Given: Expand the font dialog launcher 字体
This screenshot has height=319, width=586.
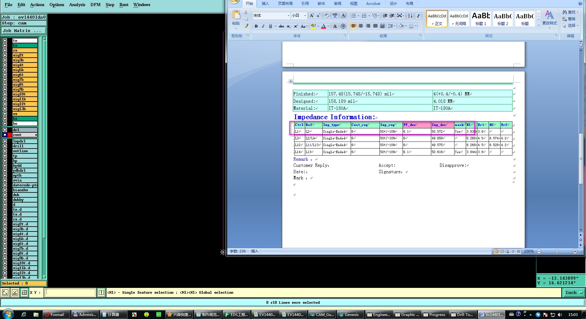Looking at the screenshot, I should (x=345, y=35).
